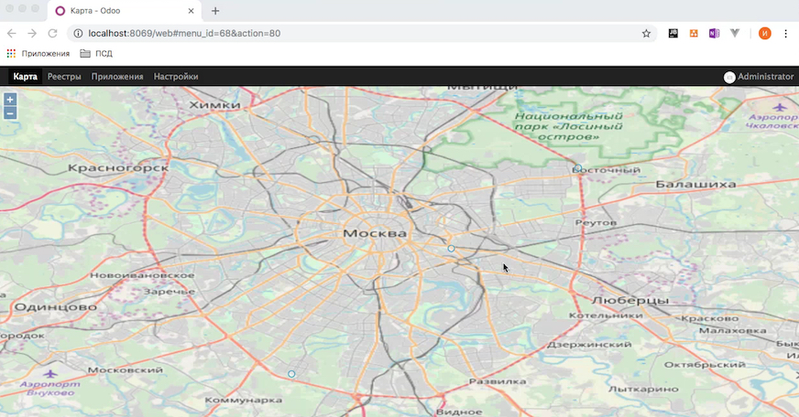Click the Балашиха label on the map

(x=695, y=184)
